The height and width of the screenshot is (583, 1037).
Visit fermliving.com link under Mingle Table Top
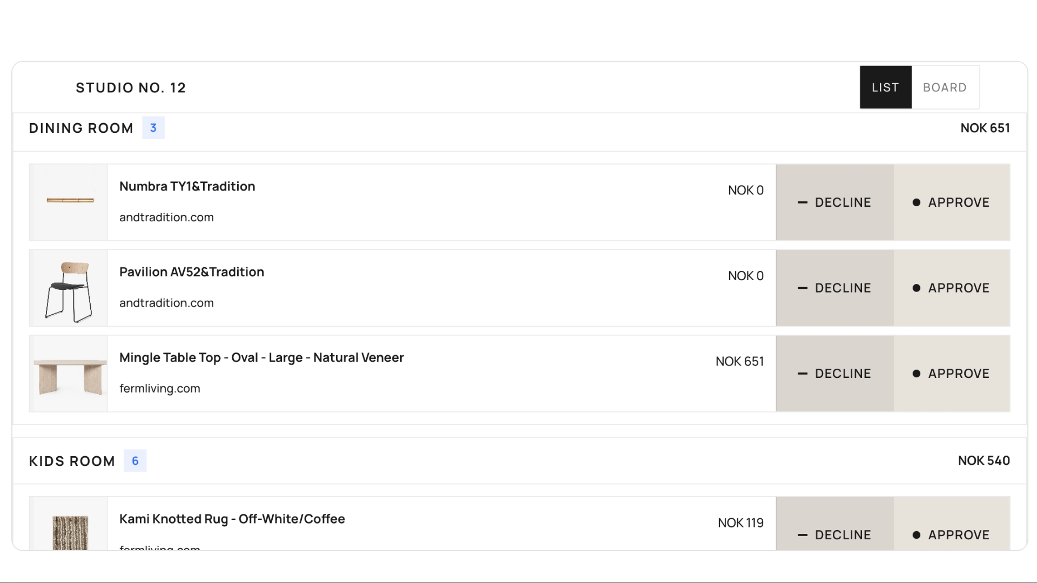pos(160,388)
